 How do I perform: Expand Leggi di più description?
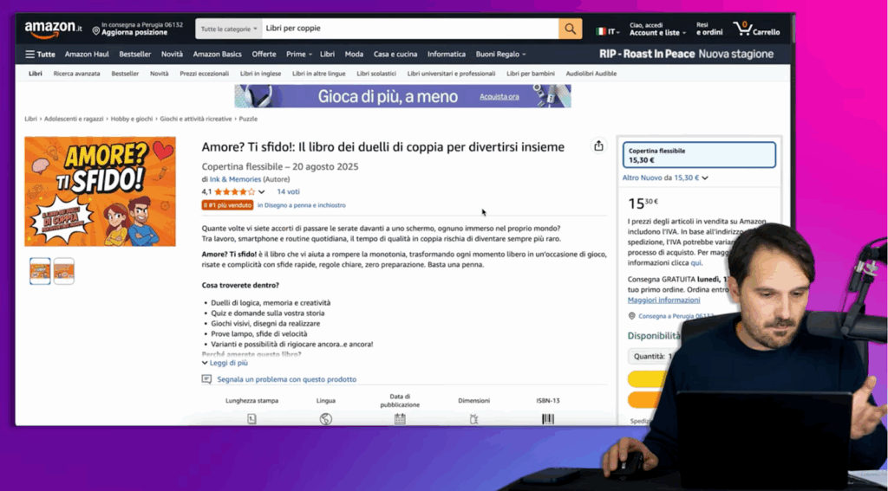225,363
